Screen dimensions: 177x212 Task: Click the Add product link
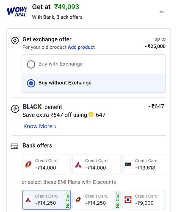(81, 47)
